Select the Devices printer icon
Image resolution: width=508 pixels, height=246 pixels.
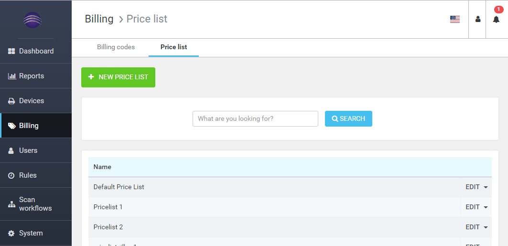click(11, 101)
